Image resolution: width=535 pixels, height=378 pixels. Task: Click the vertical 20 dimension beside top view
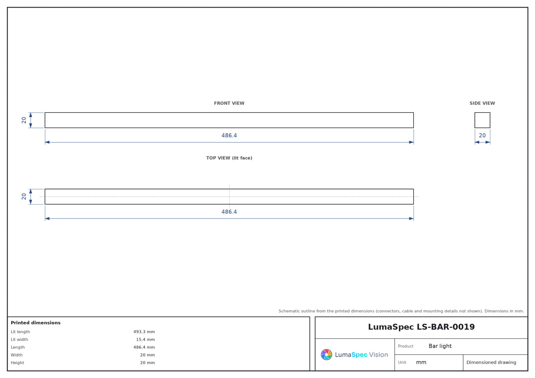[x=24, y=197]
